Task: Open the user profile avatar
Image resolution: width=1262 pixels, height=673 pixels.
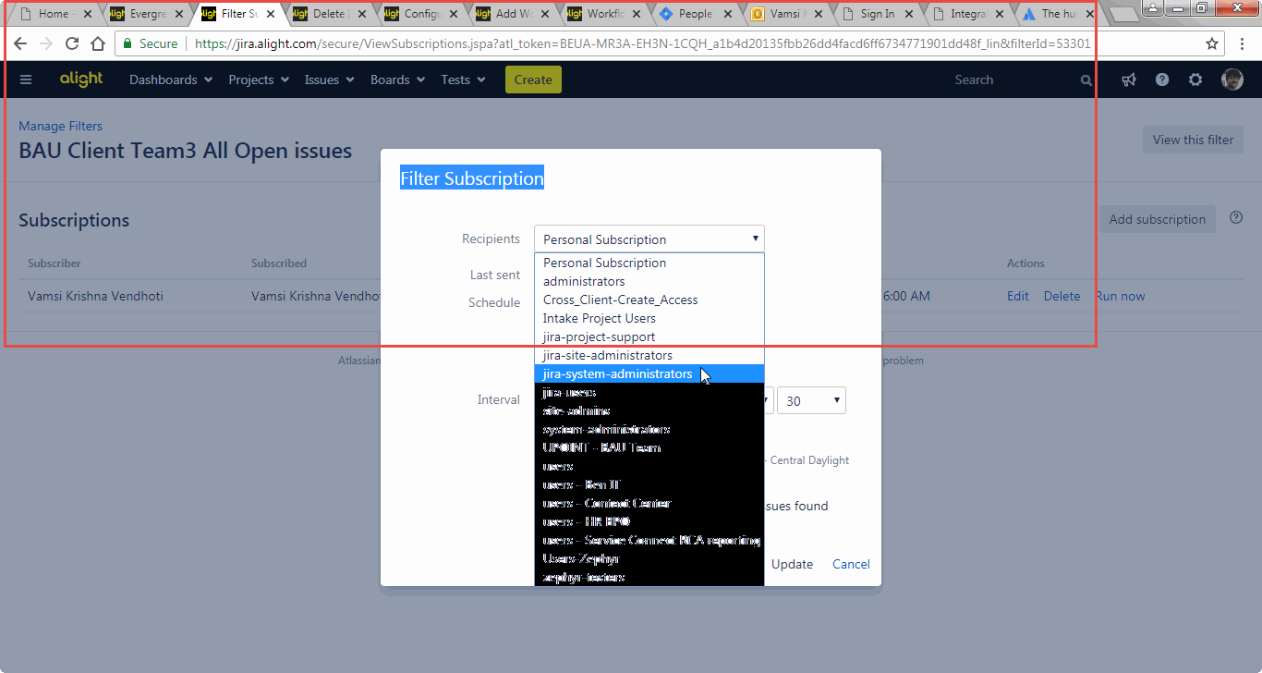Action: (x=1232, y=80)
